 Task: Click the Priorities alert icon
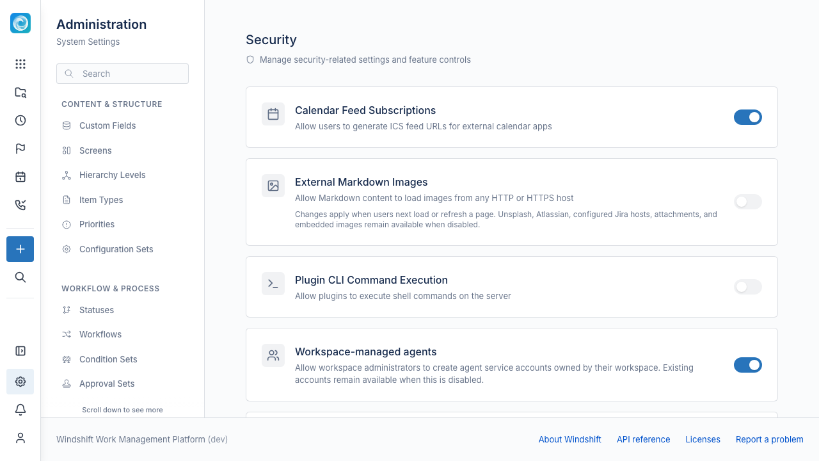point(67,225)
